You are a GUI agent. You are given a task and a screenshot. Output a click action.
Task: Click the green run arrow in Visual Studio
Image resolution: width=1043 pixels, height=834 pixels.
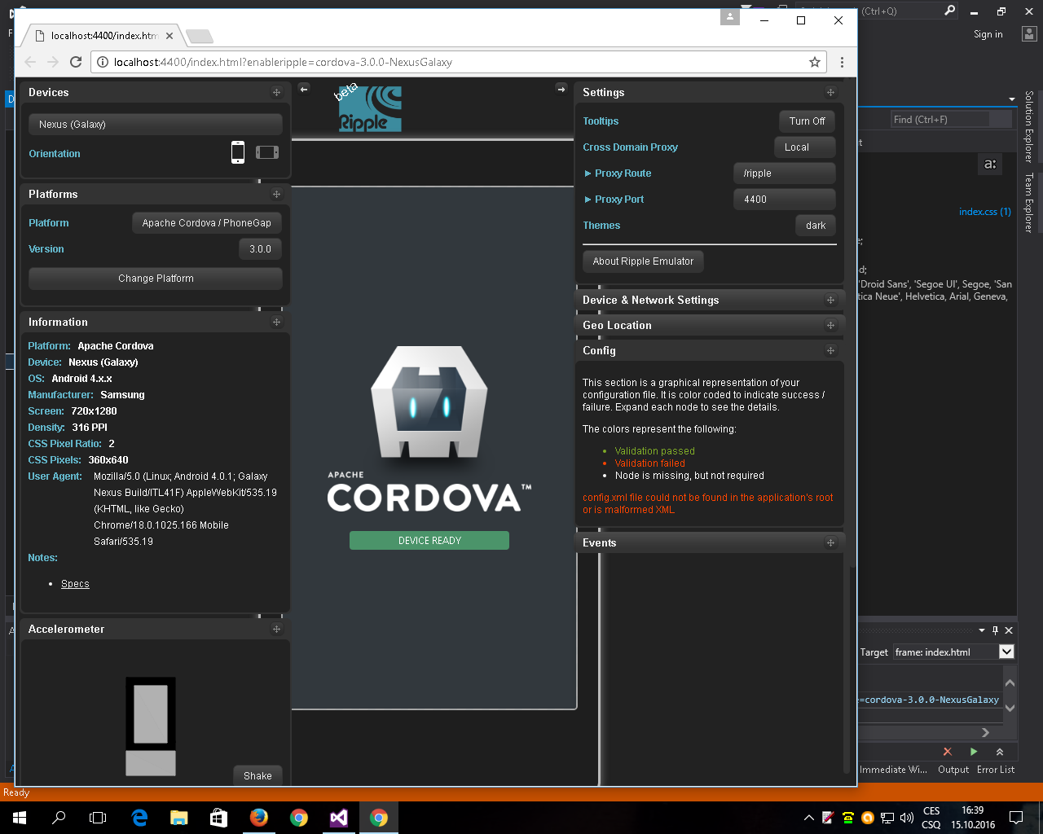[x=974, y=752]
